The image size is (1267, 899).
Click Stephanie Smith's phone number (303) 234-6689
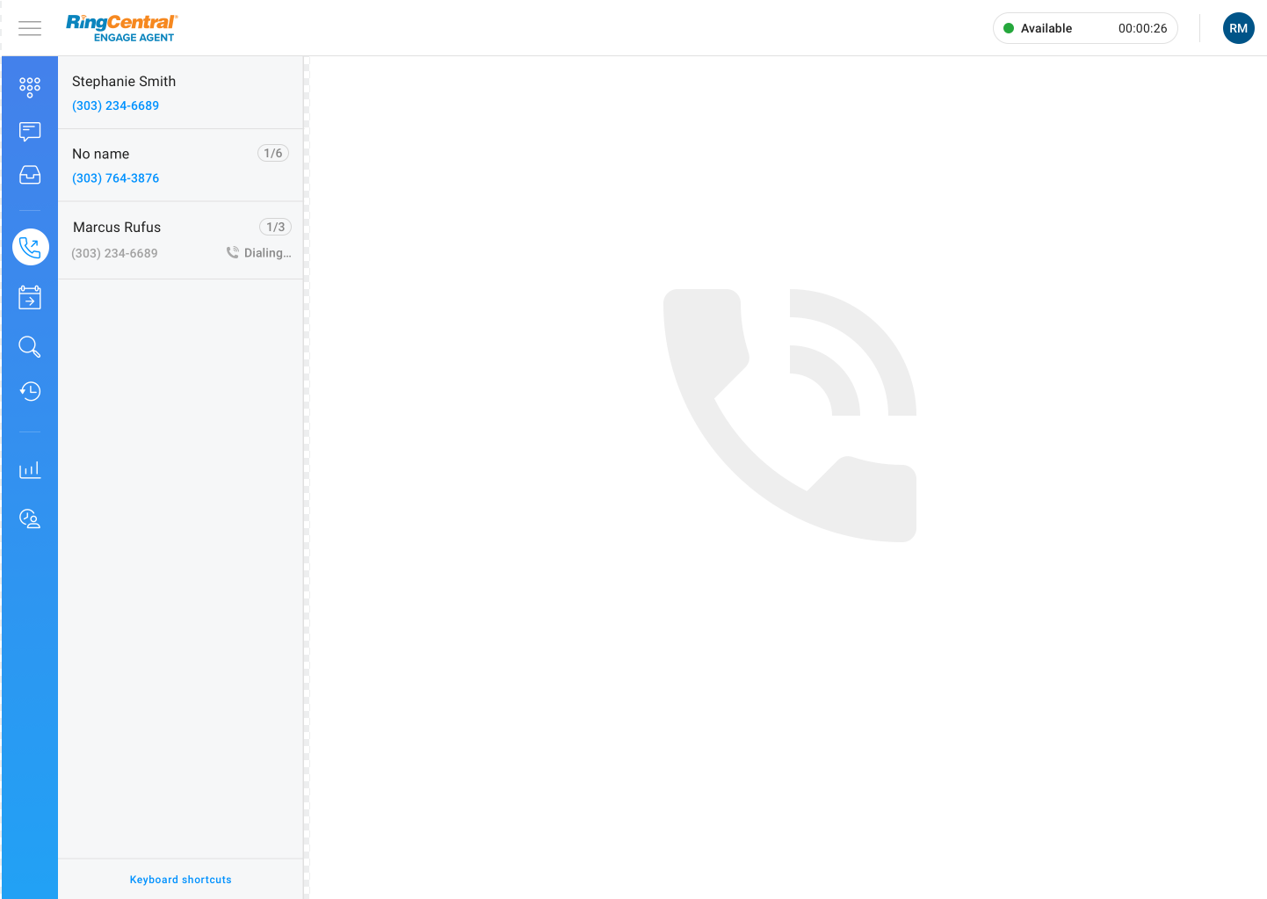pyautogui.click(x=115, y=105)
